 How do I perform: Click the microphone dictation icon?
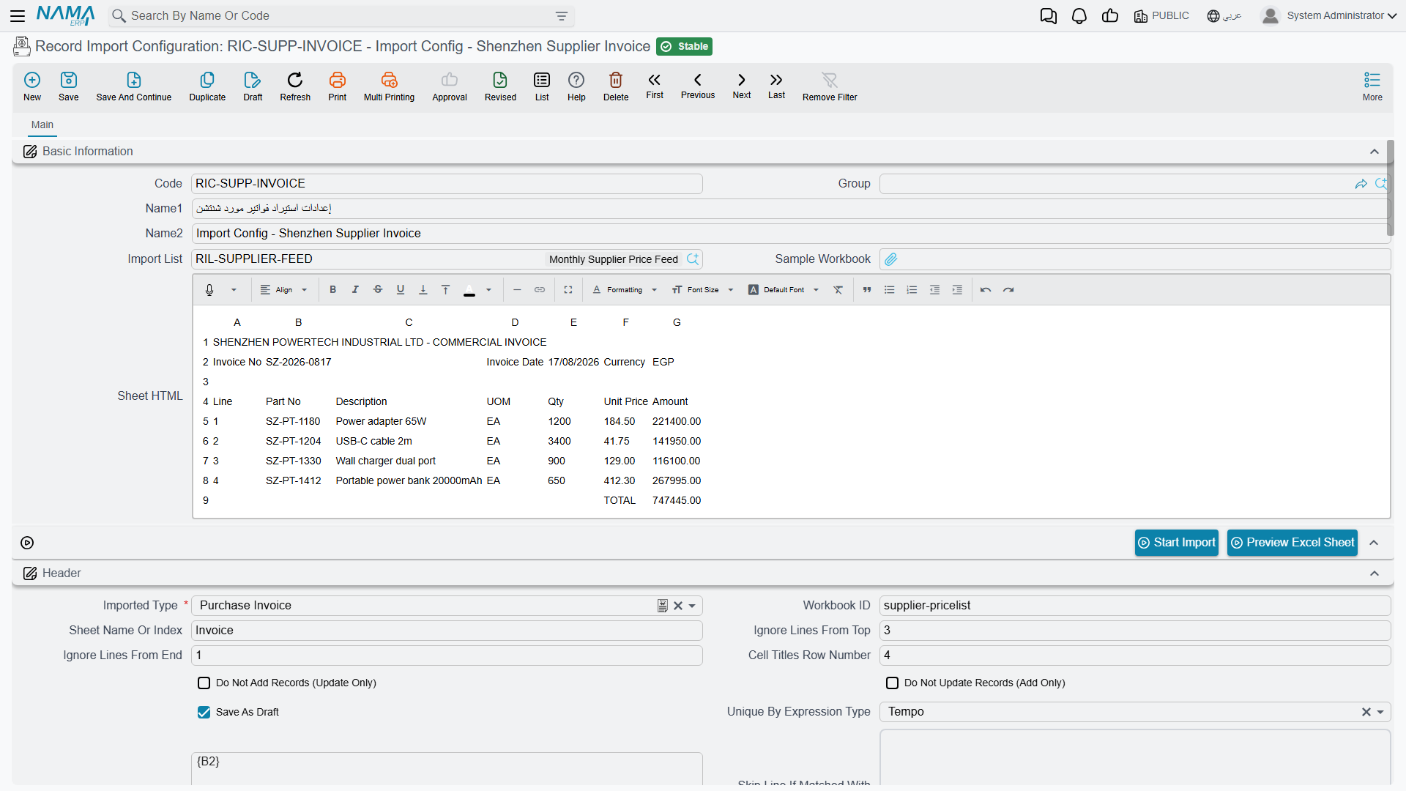point(209,290)
